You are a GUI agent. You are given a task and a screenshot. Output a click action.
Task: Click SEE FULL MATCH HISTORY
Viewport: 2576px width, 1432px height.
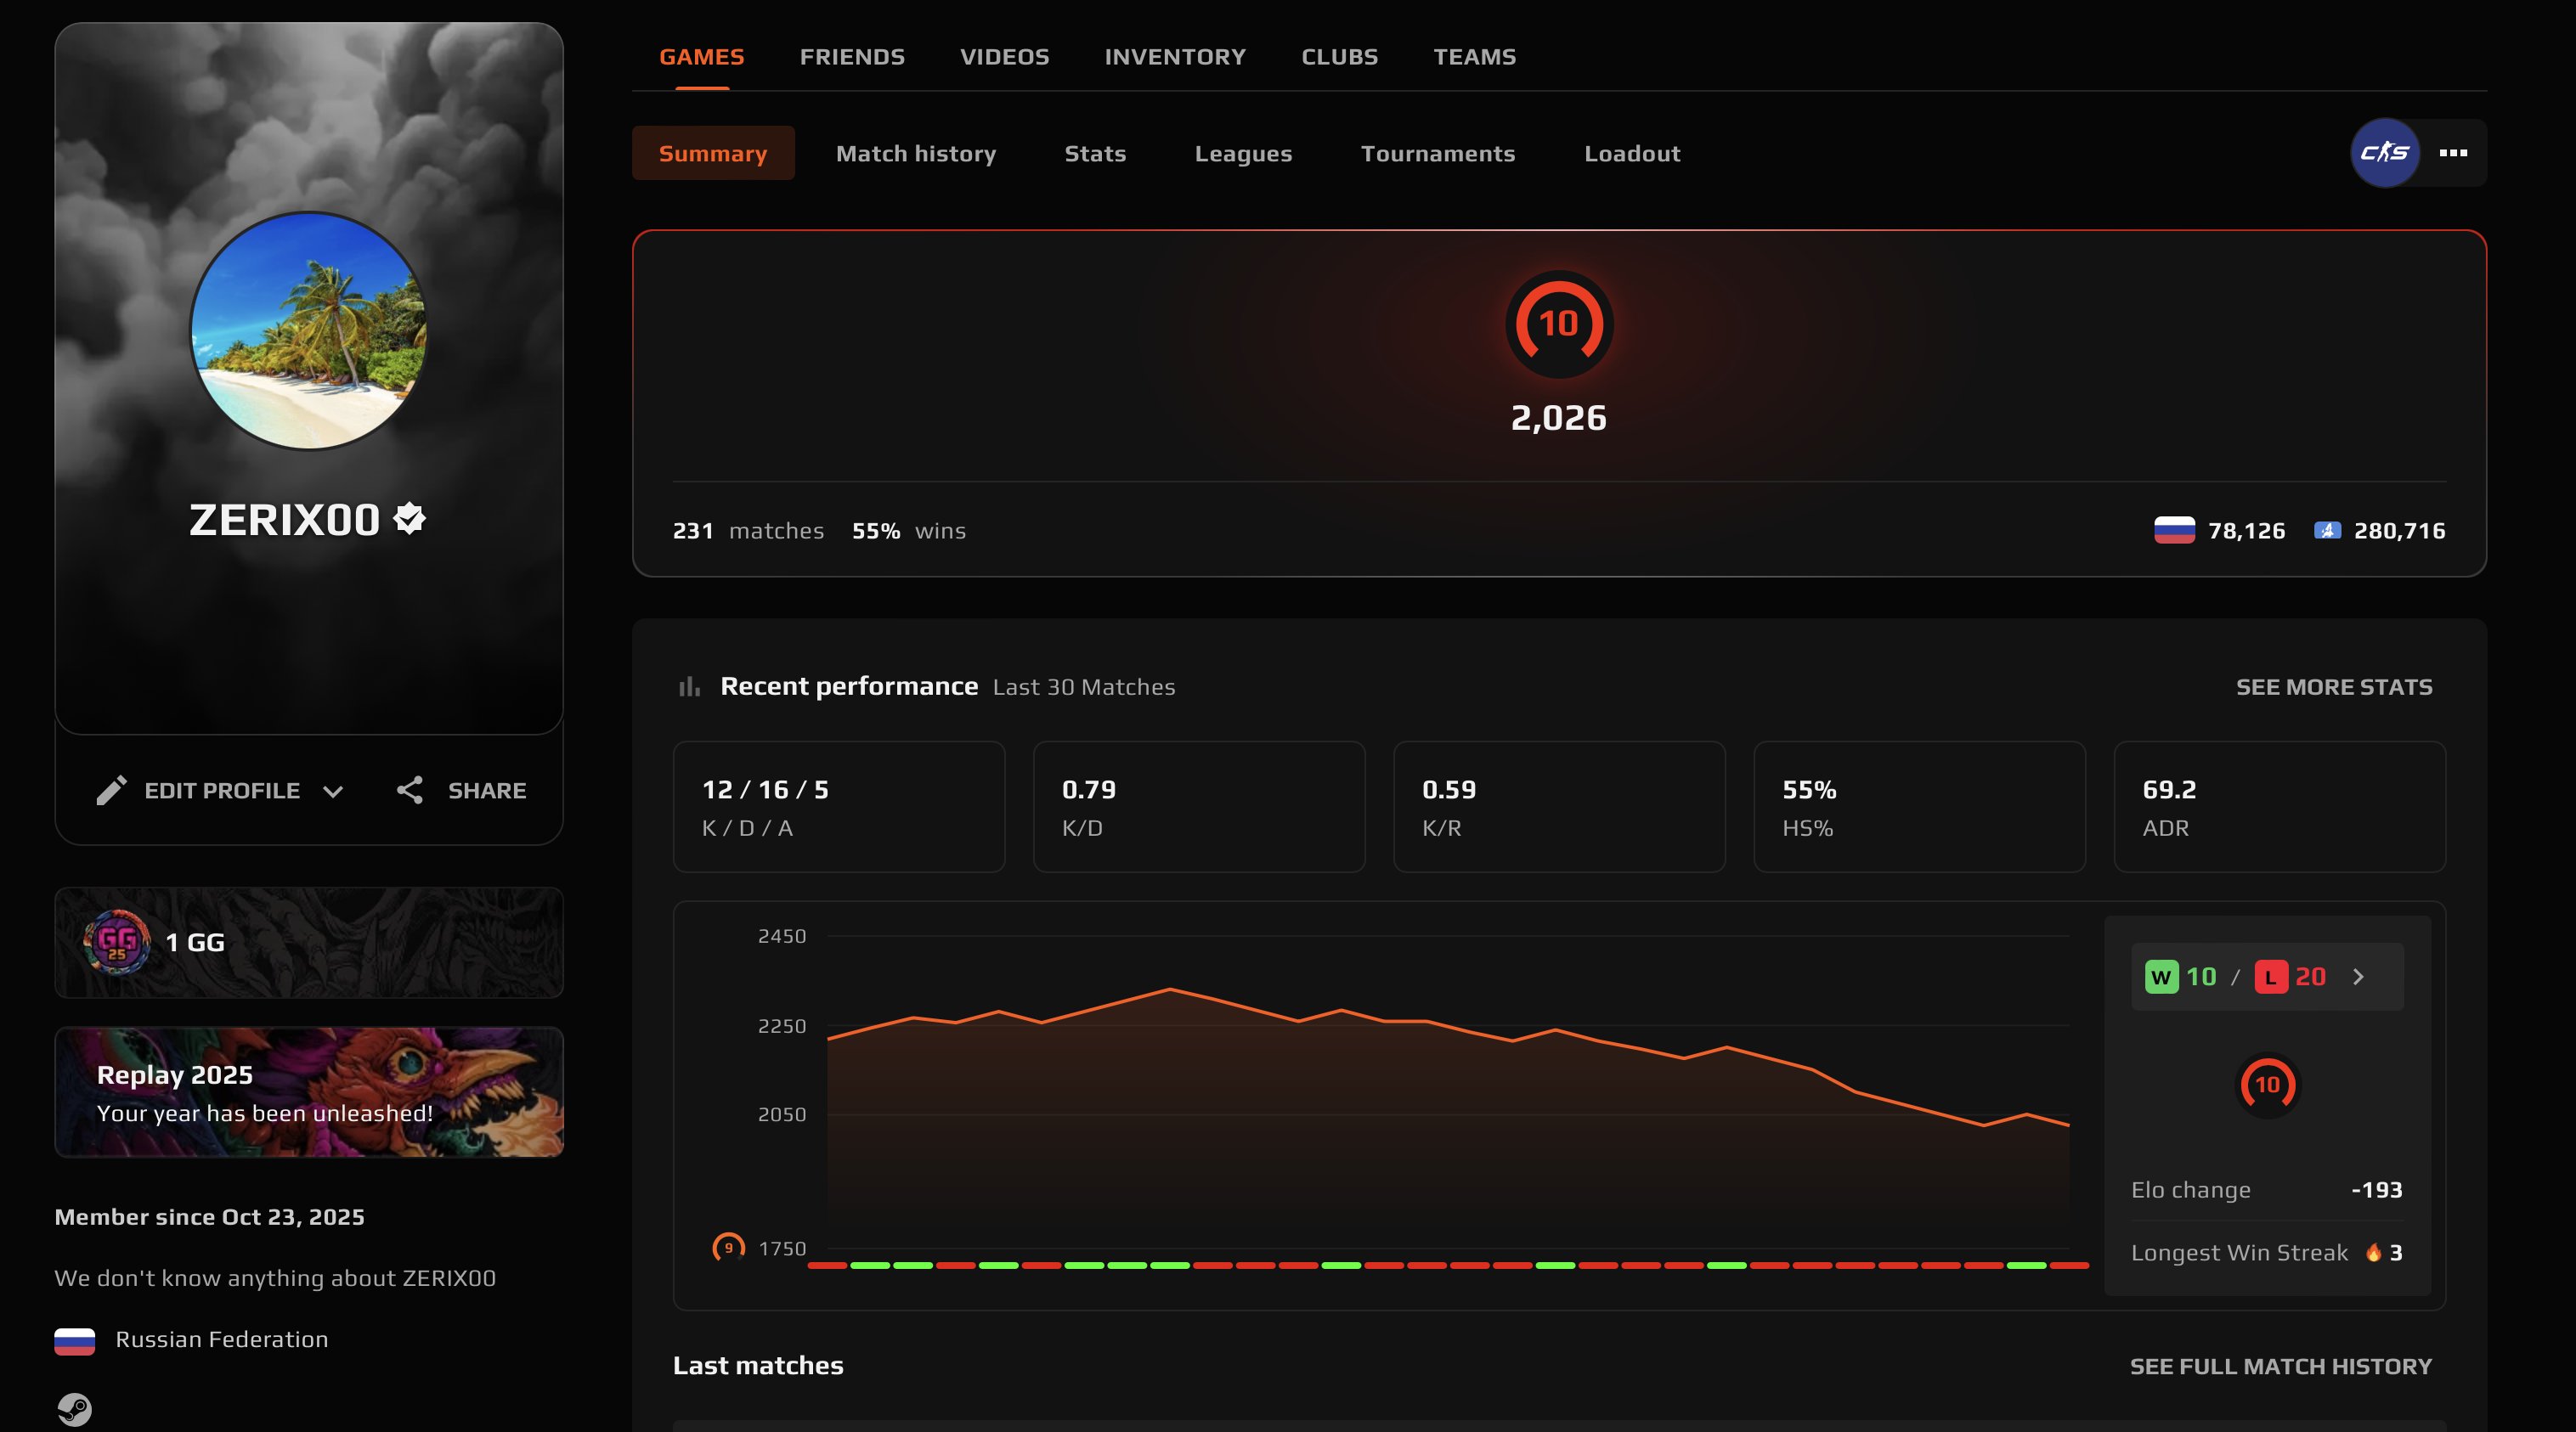[x=2281, y=1366]
